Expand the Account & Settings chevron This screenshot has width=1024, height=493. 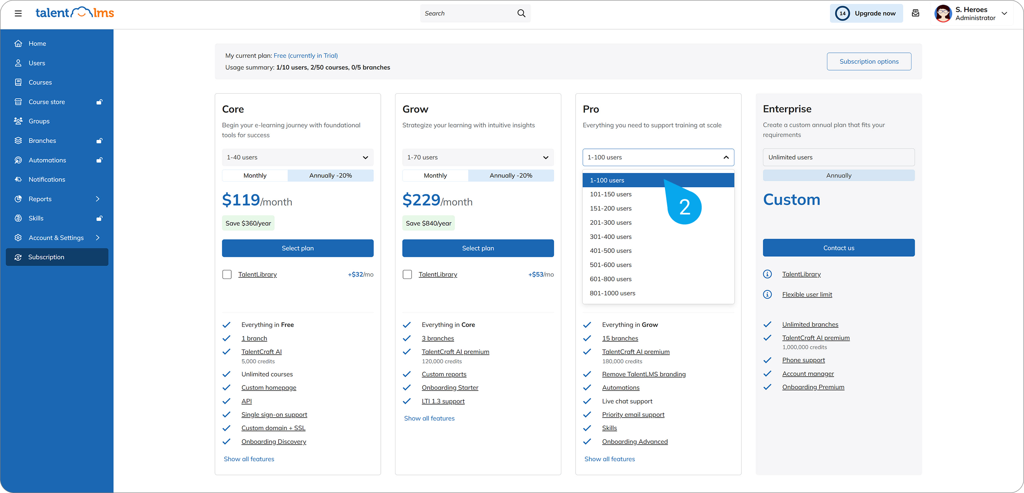tap(98, 238)
